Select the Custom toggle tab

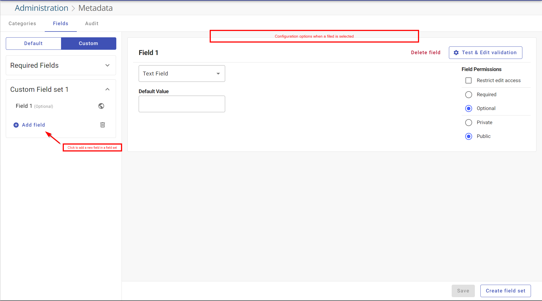[88, 43]
